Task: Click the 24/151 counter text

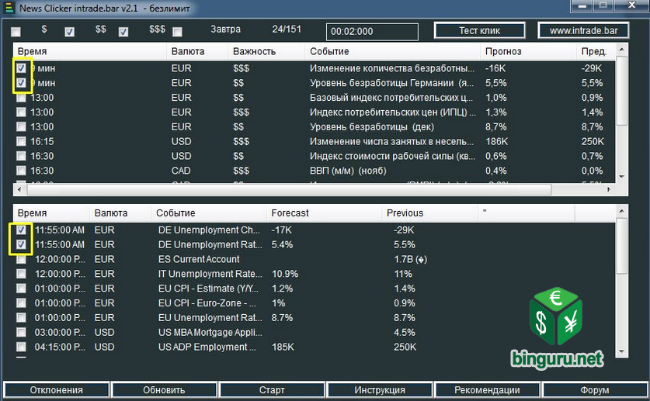Action: (287, 29)
